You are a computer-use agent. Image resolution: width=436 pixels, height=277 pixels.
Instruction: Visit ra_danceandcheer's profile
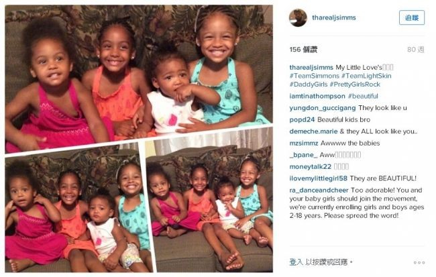319,190
